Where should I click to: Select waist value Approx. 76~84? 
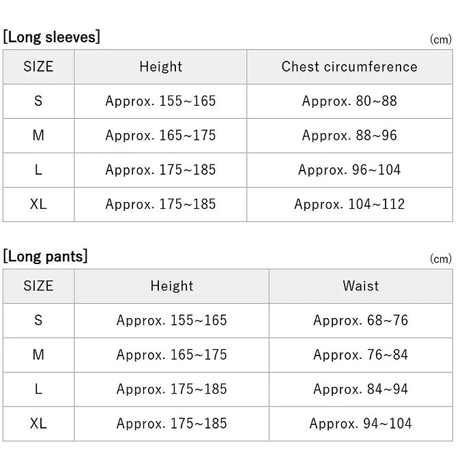click(361, 355)
